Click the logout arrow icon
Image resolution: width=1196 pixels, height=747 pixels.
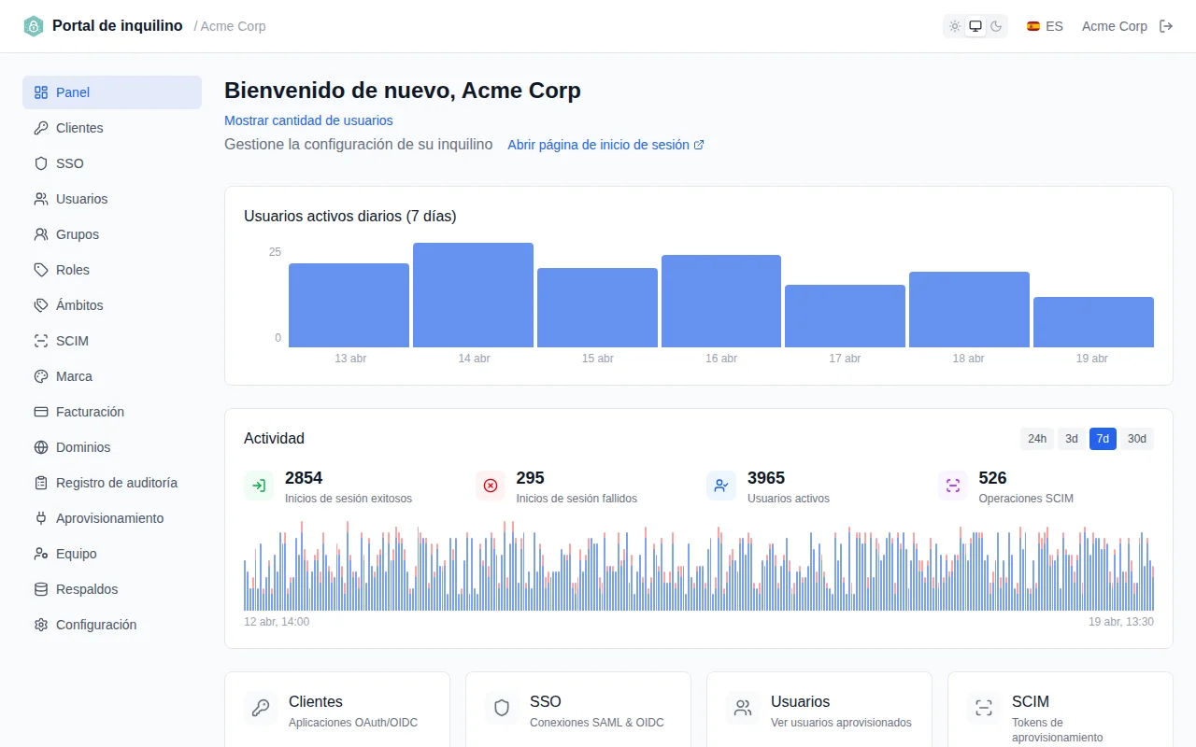[1166, 26]
